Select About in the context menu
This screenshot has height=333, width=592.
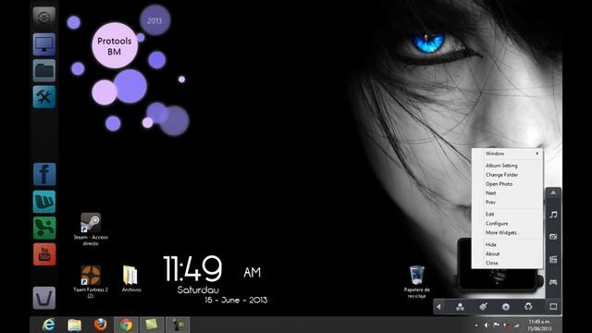click(507, 253)
